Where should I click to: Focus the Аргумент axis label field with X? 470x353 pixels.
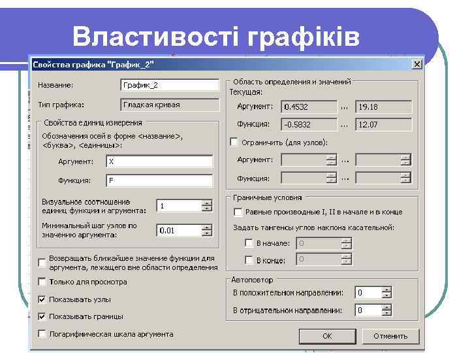[159, 161]
